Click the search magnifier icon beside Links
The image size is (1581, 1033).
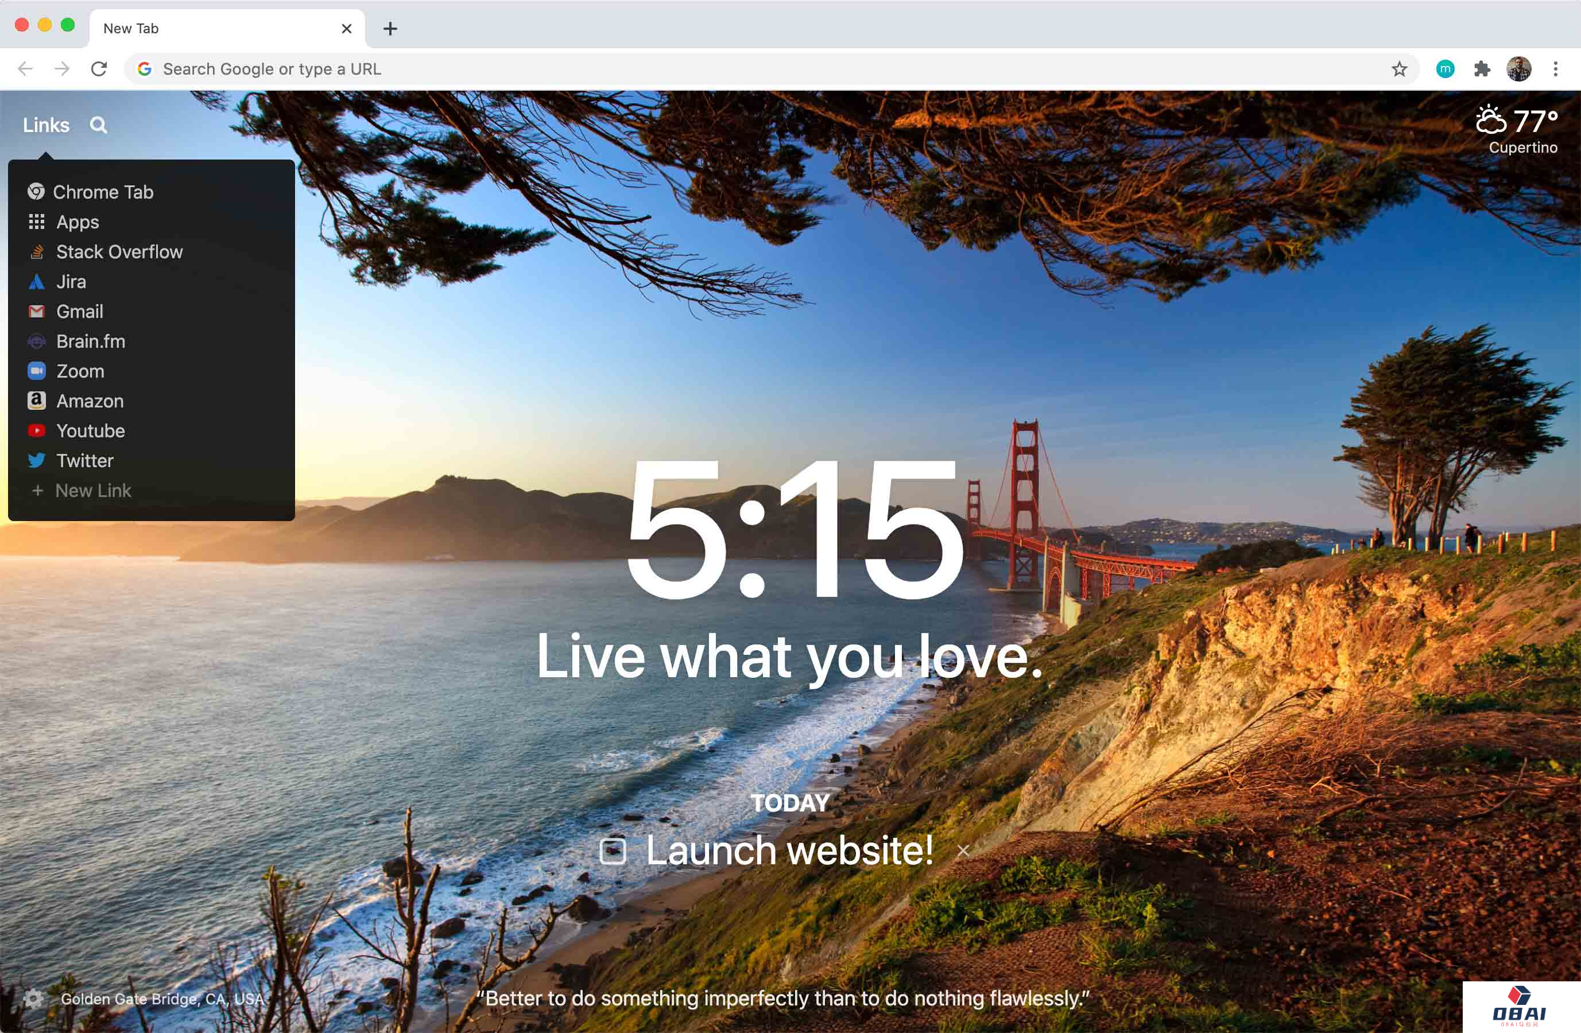pyautogui.click(x=98, y=125)
